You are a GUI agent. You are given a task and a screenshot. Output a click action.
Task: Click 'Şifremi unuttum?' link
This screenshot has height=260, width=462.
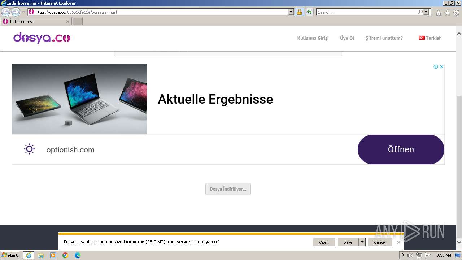(x=384, y=38)
